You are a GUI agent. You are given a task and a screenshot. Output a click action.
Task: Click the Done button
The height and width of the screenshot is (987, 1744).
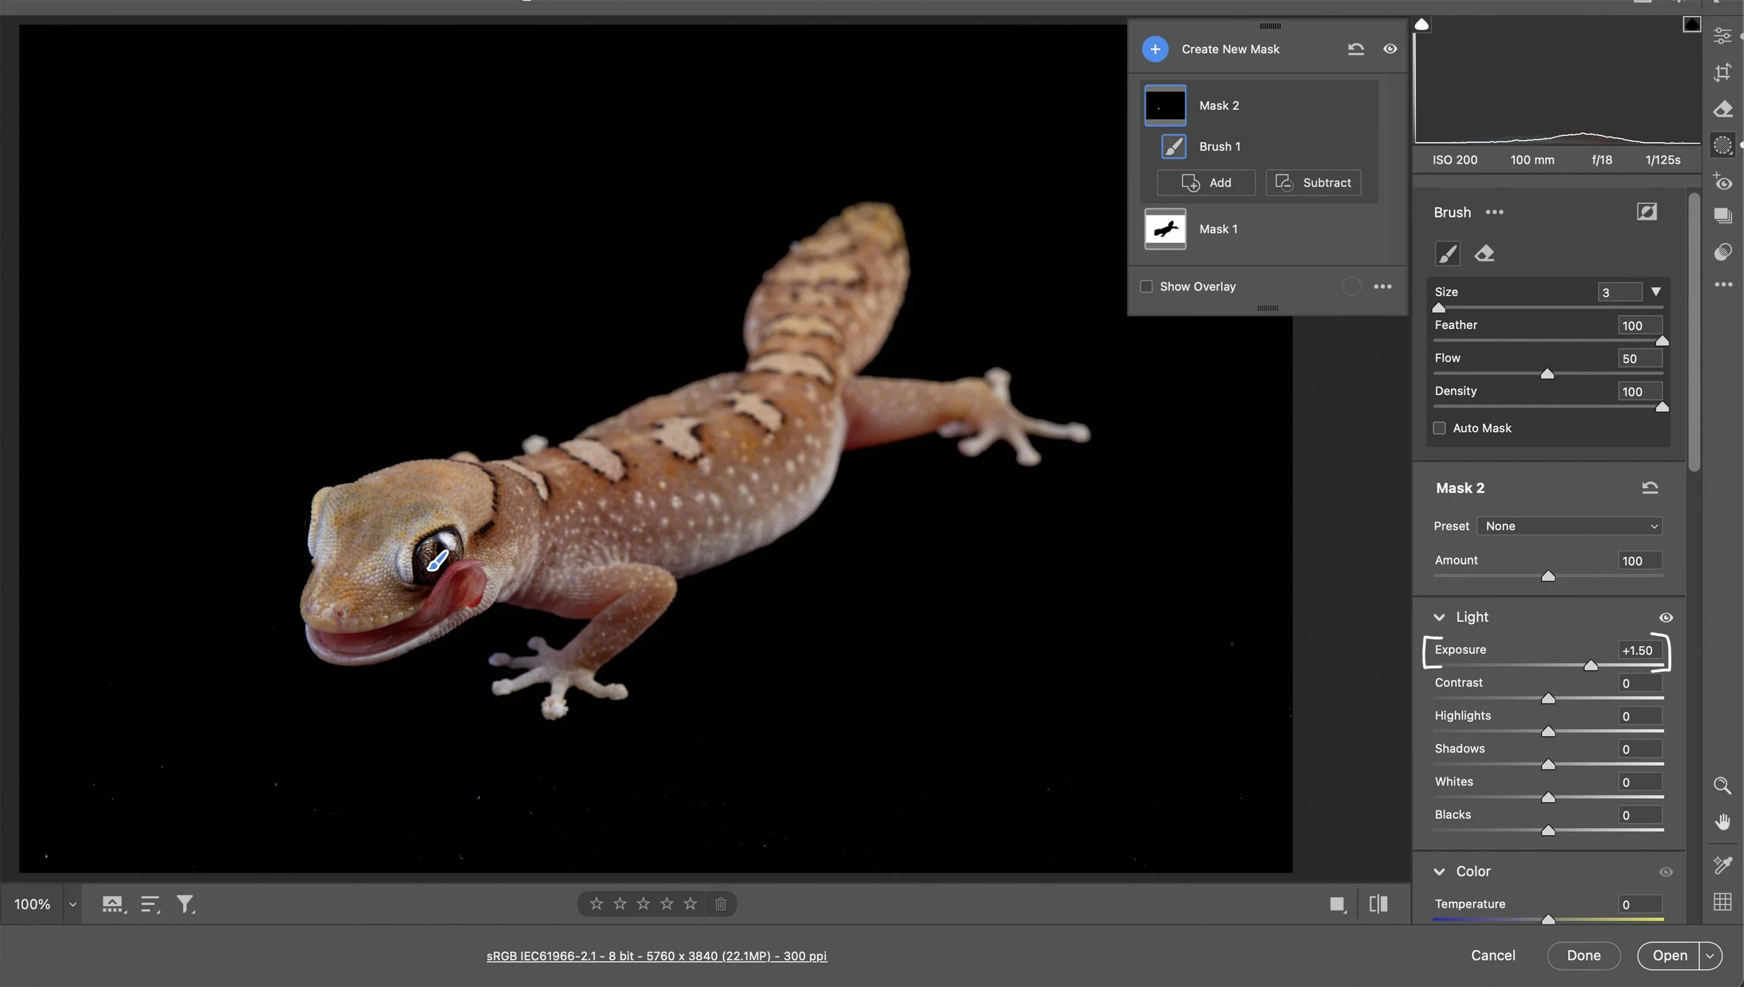[1583, 955]
